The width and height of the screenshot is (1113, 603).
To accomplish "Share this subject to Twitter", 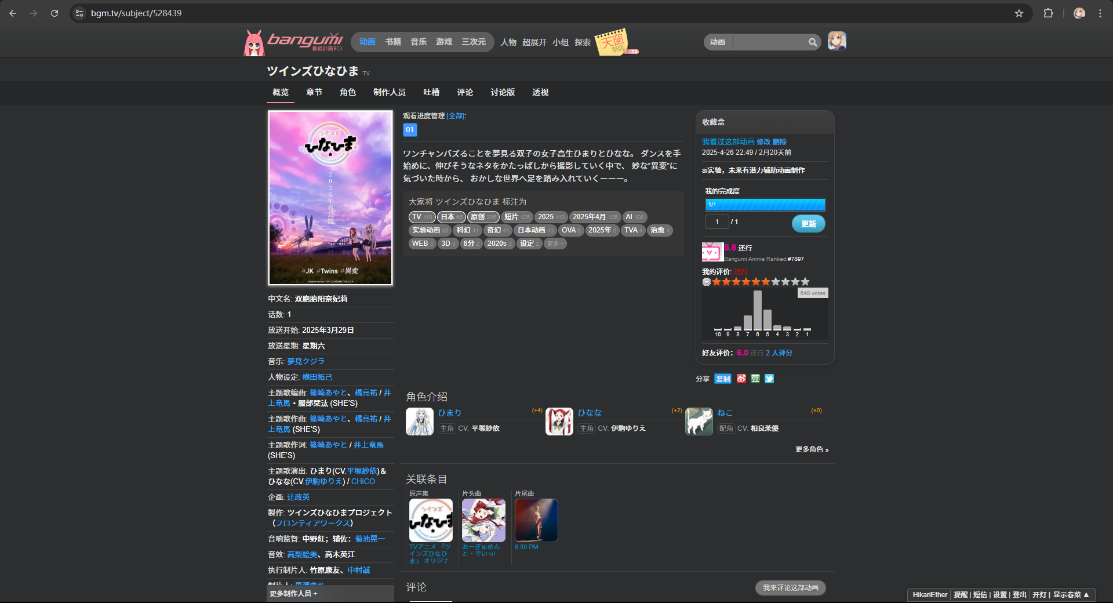I will pos(769,379).
